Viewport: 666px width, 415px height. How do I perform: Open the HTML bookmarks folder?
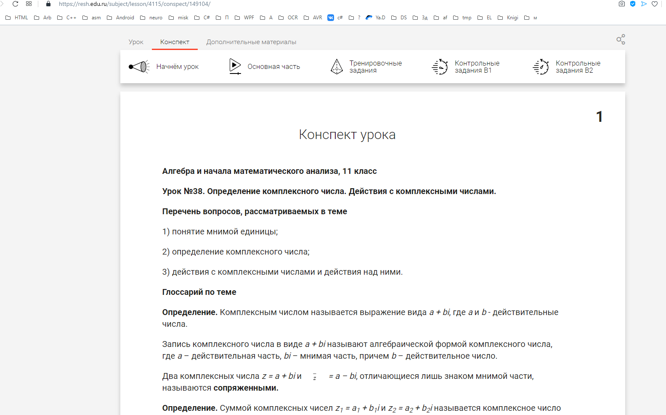17,18
